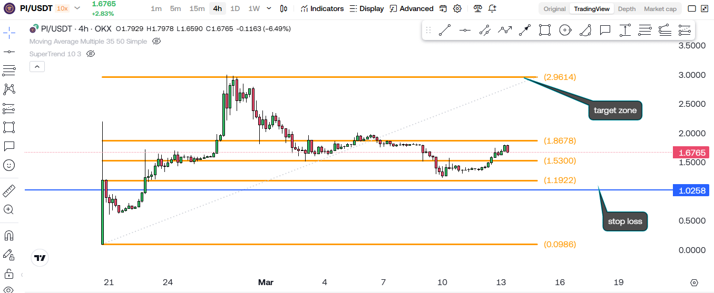Select the last Fib channel tool in floating toolbar
Image resolution: width=714 pixels, height=293 pixels.
coord(684,31)
